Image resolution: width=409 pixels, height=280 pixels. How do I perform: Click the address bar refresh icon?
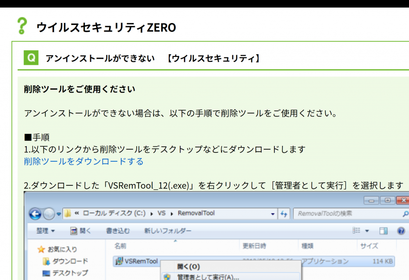(284, 214)
